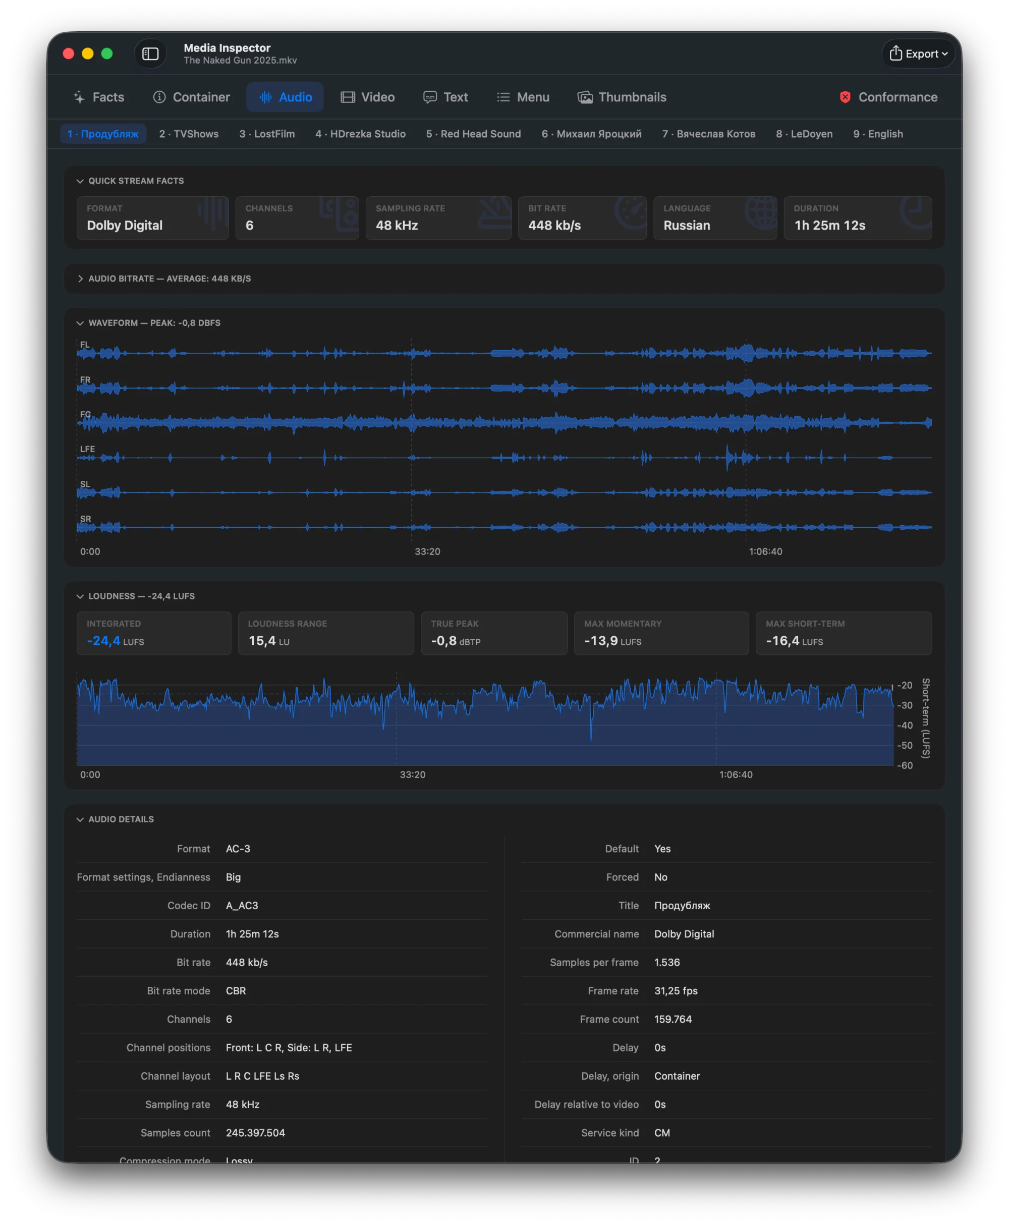
Task: Click the Bit Rate 448 kb/s card
Action: [x=582, y=218]
